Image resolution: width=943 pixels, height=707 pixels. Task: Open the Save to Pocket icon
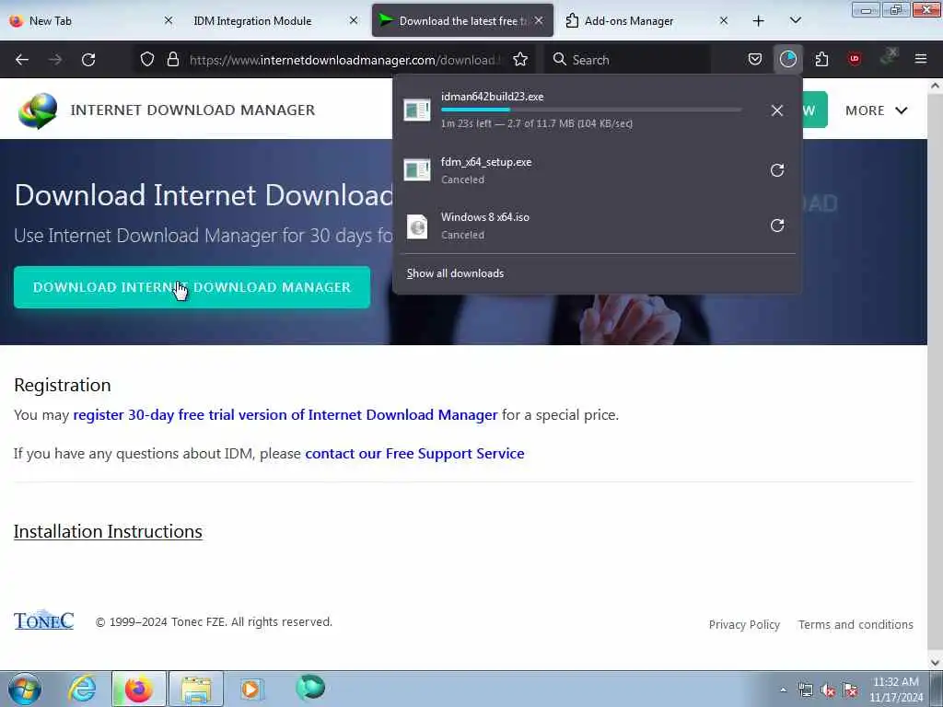755,59
